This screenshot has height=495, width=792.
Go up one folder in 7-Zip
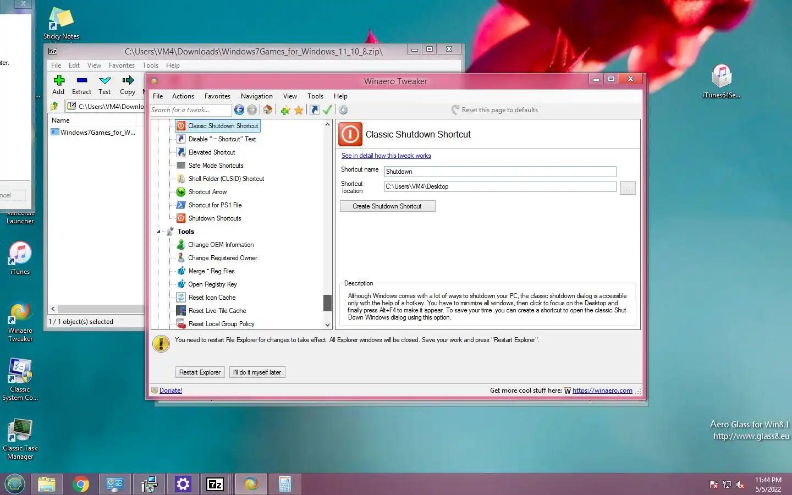pyautogui.click(x=54, y=106)
